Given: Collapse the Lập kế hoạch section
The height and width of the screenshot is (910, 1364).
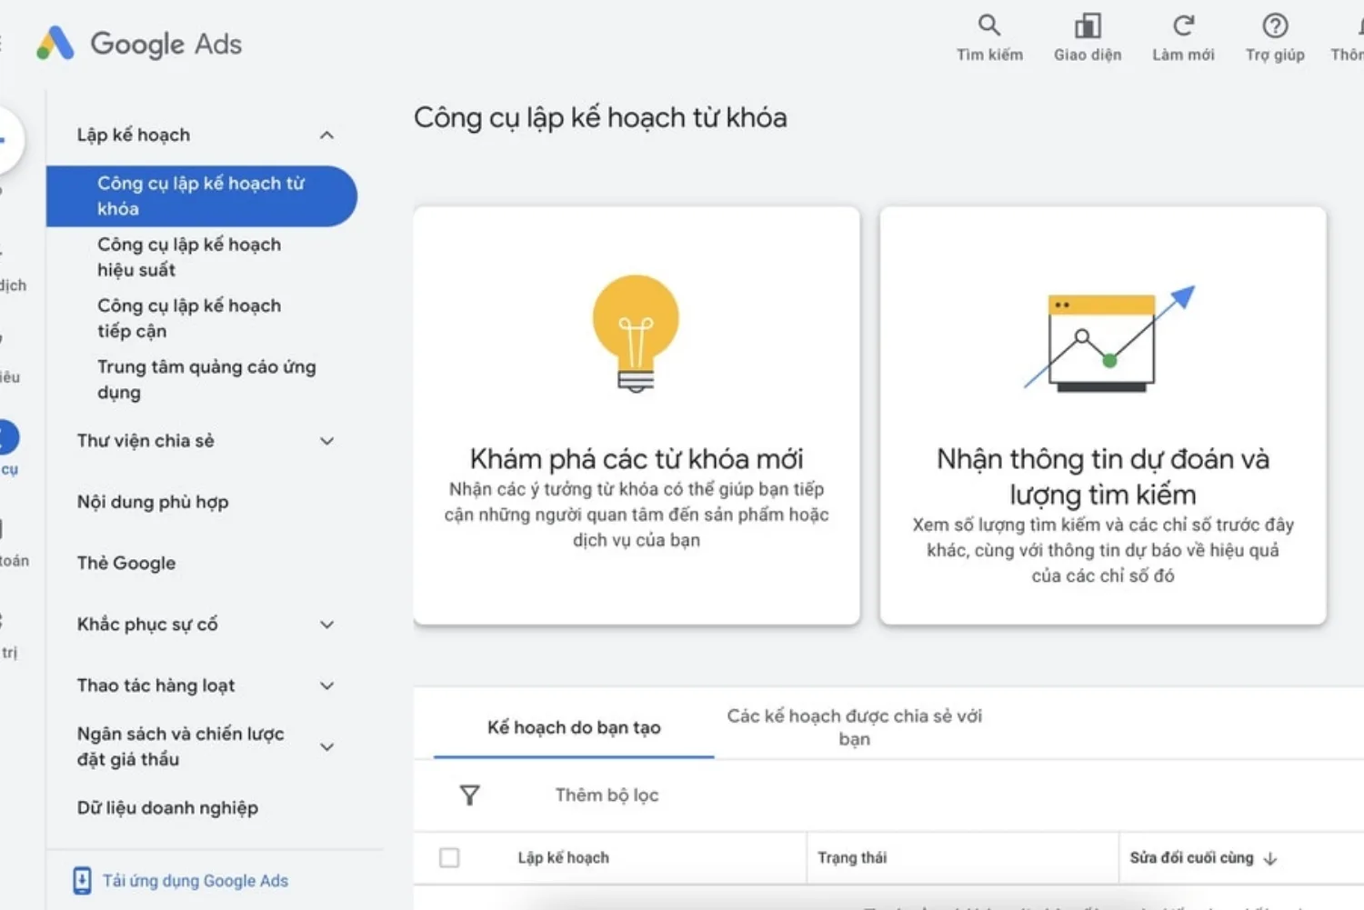Looking at the screenshot, I should [326, 135].
